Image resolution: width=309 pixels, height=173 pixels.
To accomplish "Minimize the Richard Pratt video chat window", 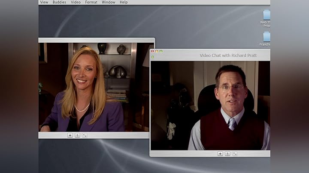I will pyautogui.click(x=157, y=51).
